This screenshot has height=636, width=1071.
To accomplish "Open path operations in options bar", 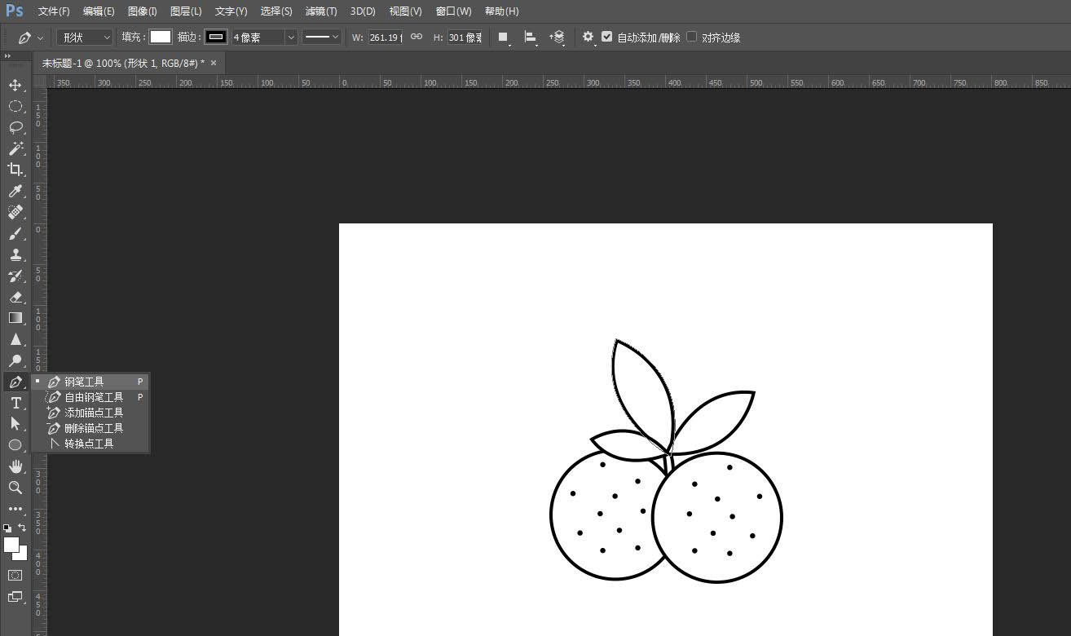I will [504, 38].
